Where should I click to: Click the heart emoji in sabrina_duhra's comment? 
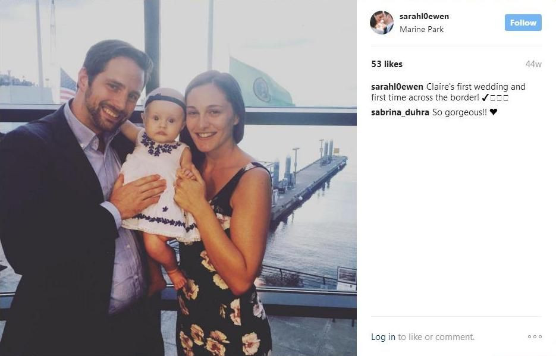tap(493, 112)
